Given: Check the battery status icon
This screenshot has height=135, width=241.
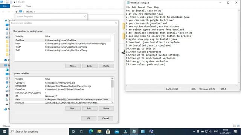Looking at the screenshot, I should [203, 132].
